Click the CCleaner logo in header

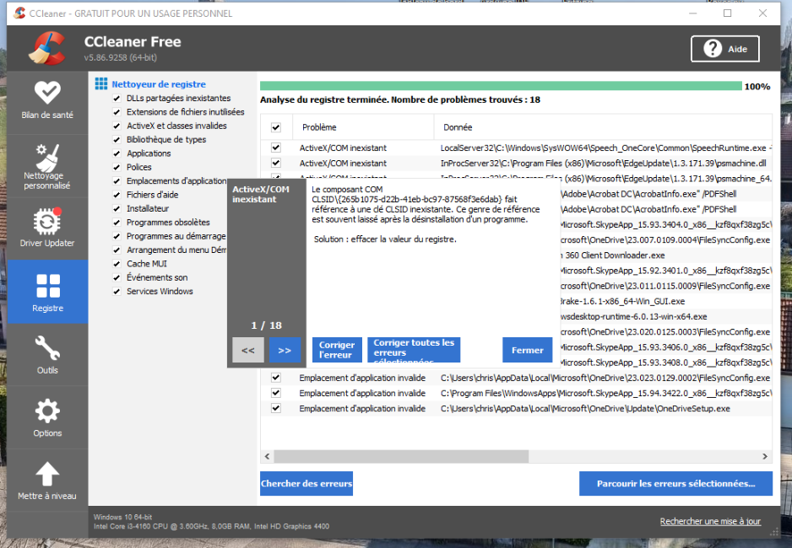(47, 48)
